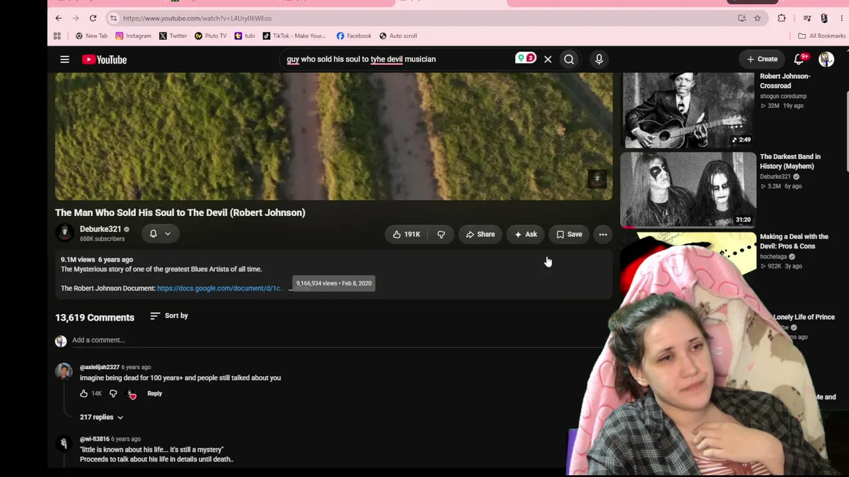Viewport: 849px width, 477px height.
Task: Open The Darkest Band in History thumbnail
Action: pyautogui.click(x=688, y=189)
